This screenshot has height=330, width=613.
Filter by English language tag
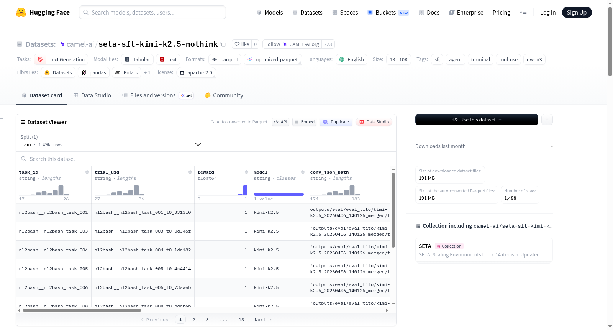tap(352, 59)
